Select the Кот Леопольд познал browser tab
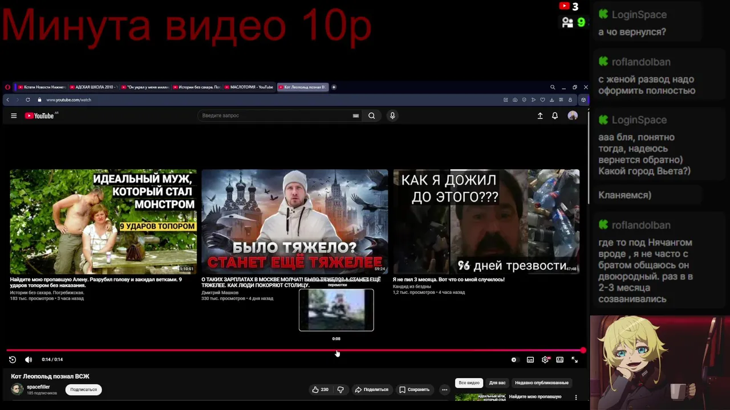Viewport: 730px width, 410px height. coord(302,87)
